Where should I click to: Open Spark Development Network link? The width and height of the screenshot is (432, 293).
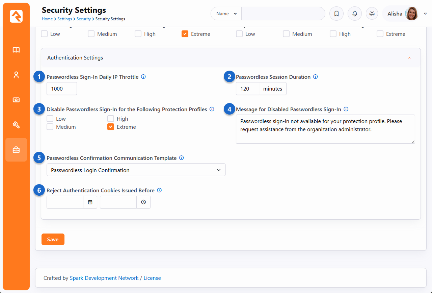pos(104,278)
